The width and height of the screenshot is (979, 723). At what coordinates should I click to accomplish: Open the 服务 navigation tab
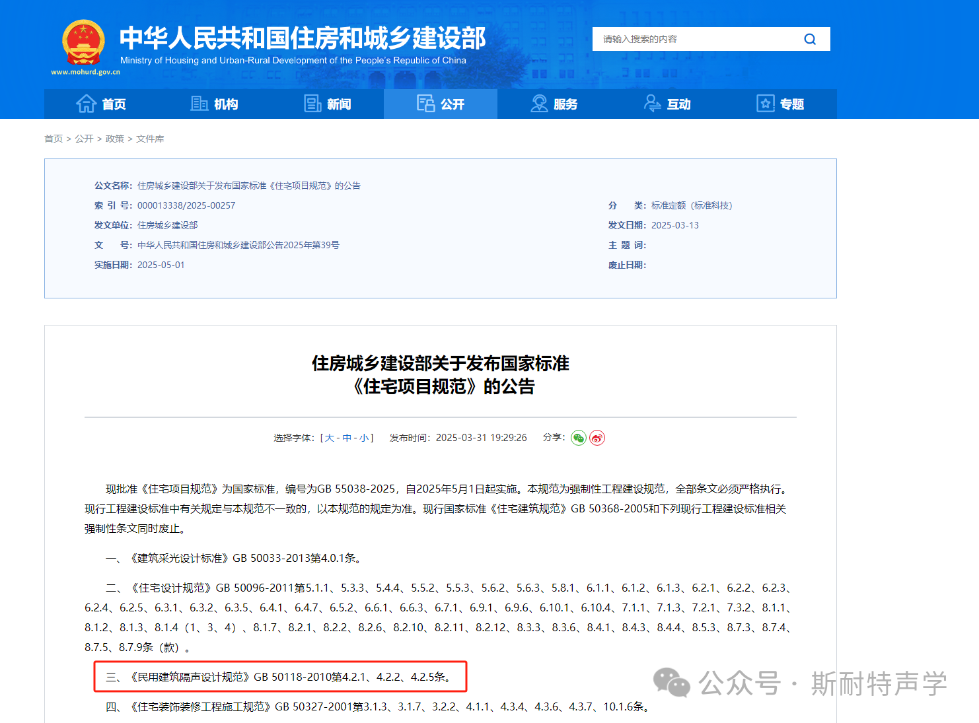pos(554,104)
